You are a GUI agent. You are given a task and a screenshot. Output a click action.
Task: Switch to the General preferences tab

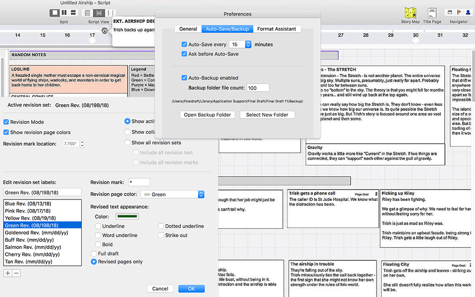point(188,29)
